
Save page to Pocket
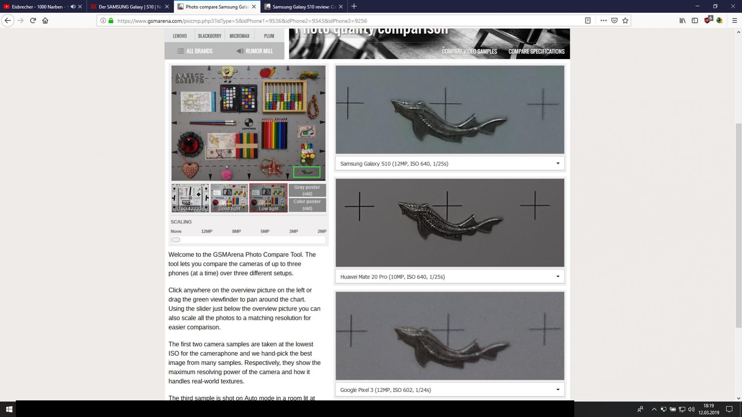point(614,20)
